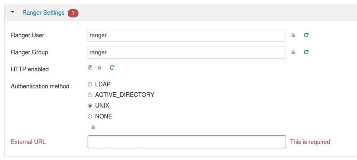Click lock icon next to HTTP enabled checkbox

99,68
